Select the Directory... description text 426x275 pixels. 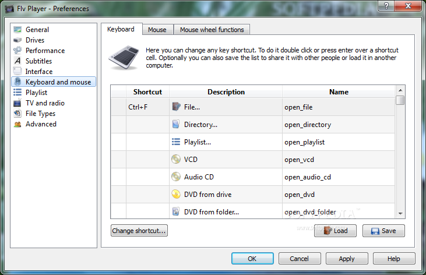pos(201,125)
